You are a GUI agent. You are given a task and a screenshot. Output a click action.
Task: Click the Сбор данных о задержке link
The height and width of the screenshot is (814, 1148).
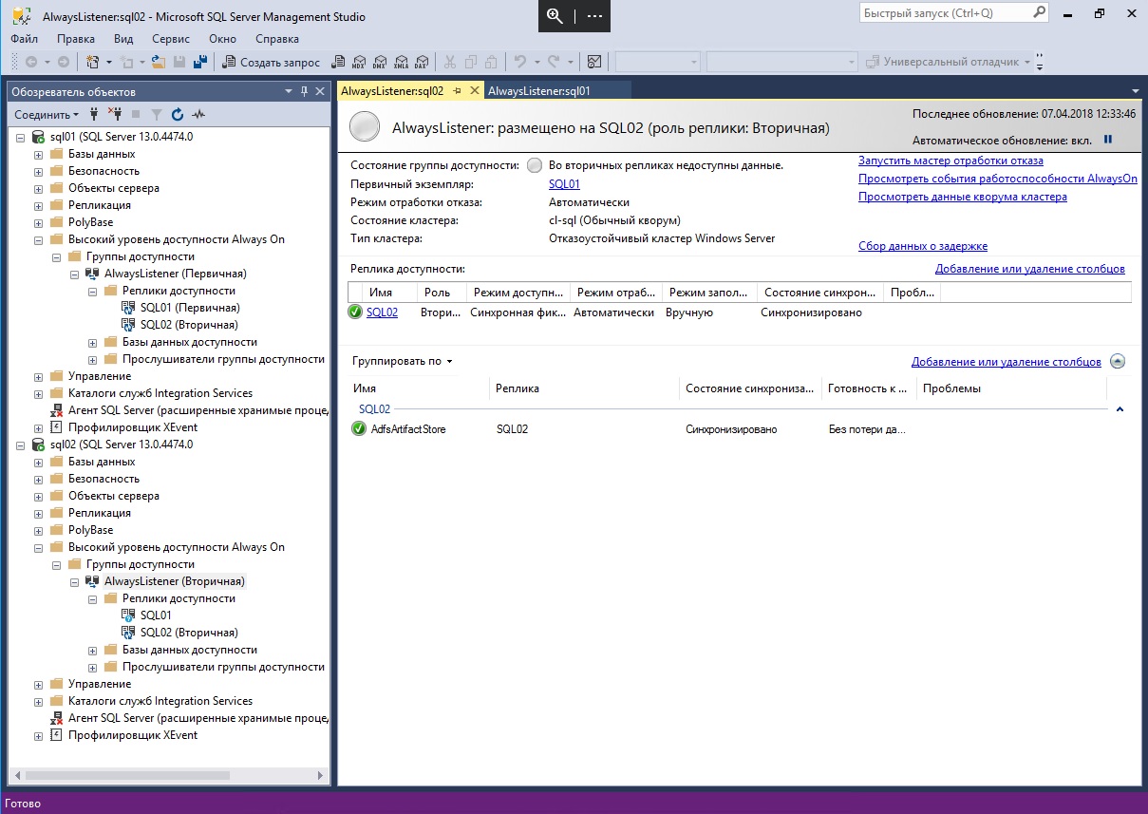point(923,246)
